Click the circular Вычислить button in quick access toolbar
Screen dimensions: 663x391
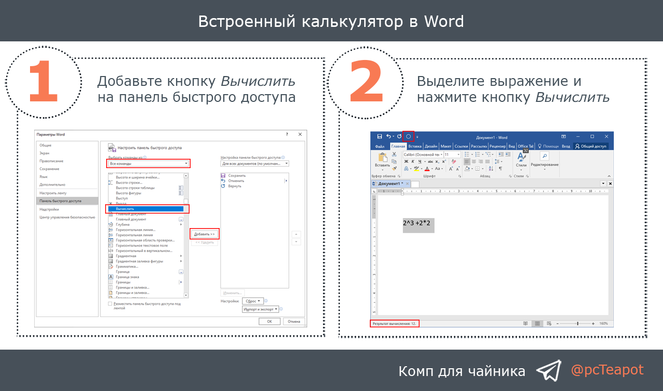tap(409, 137)
